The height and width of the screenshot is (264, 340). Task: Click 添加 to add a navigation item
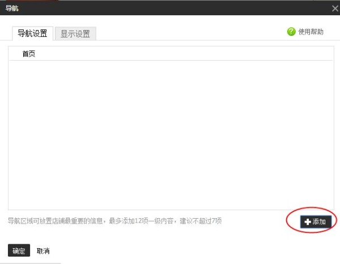[316, 222]
